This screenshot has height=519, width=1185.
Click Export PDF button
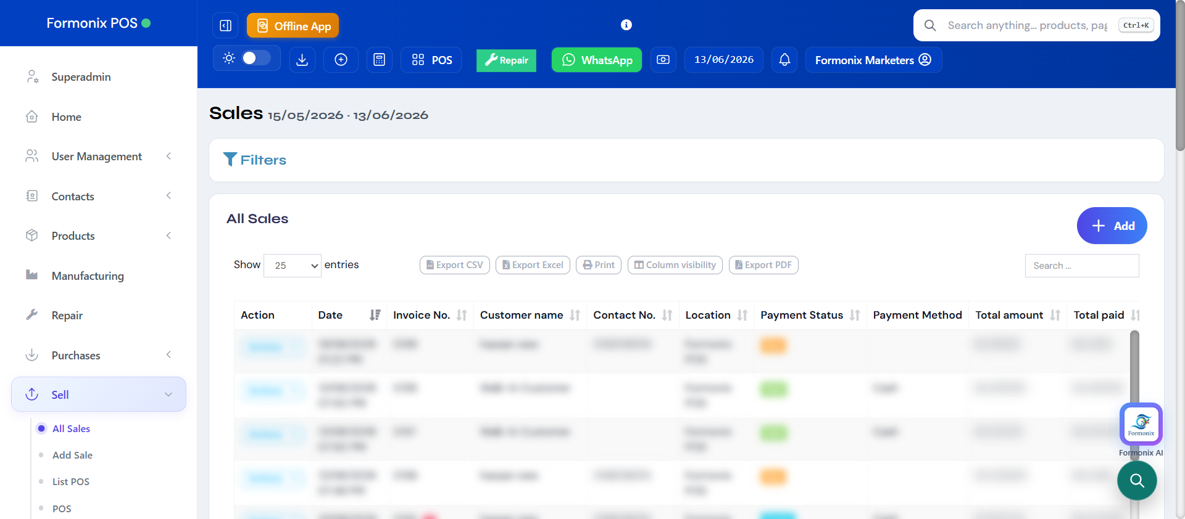click(x=763, y=265)
